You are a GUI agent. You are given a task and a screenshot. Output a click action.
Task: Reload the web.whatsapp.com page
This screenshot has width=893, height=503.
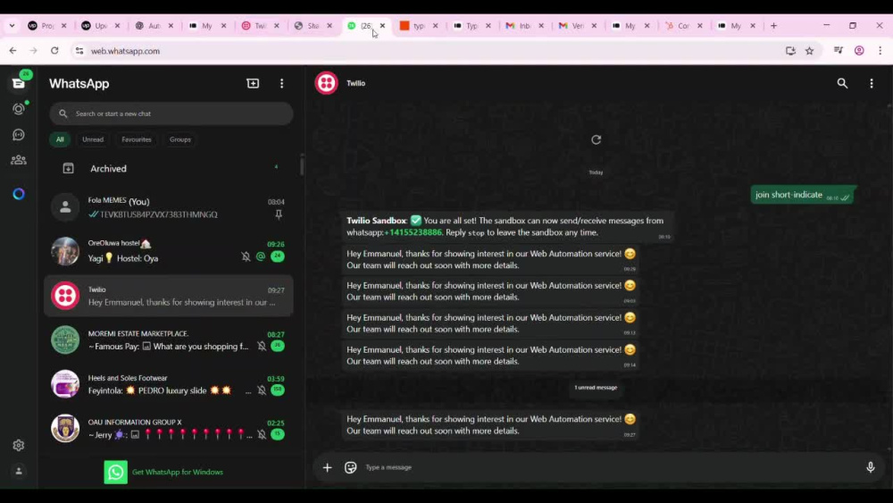click(54, 51)
